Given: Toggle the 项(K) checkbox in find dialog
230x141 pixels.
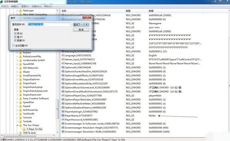Looking at the screenshot, I should click(15, 34).
